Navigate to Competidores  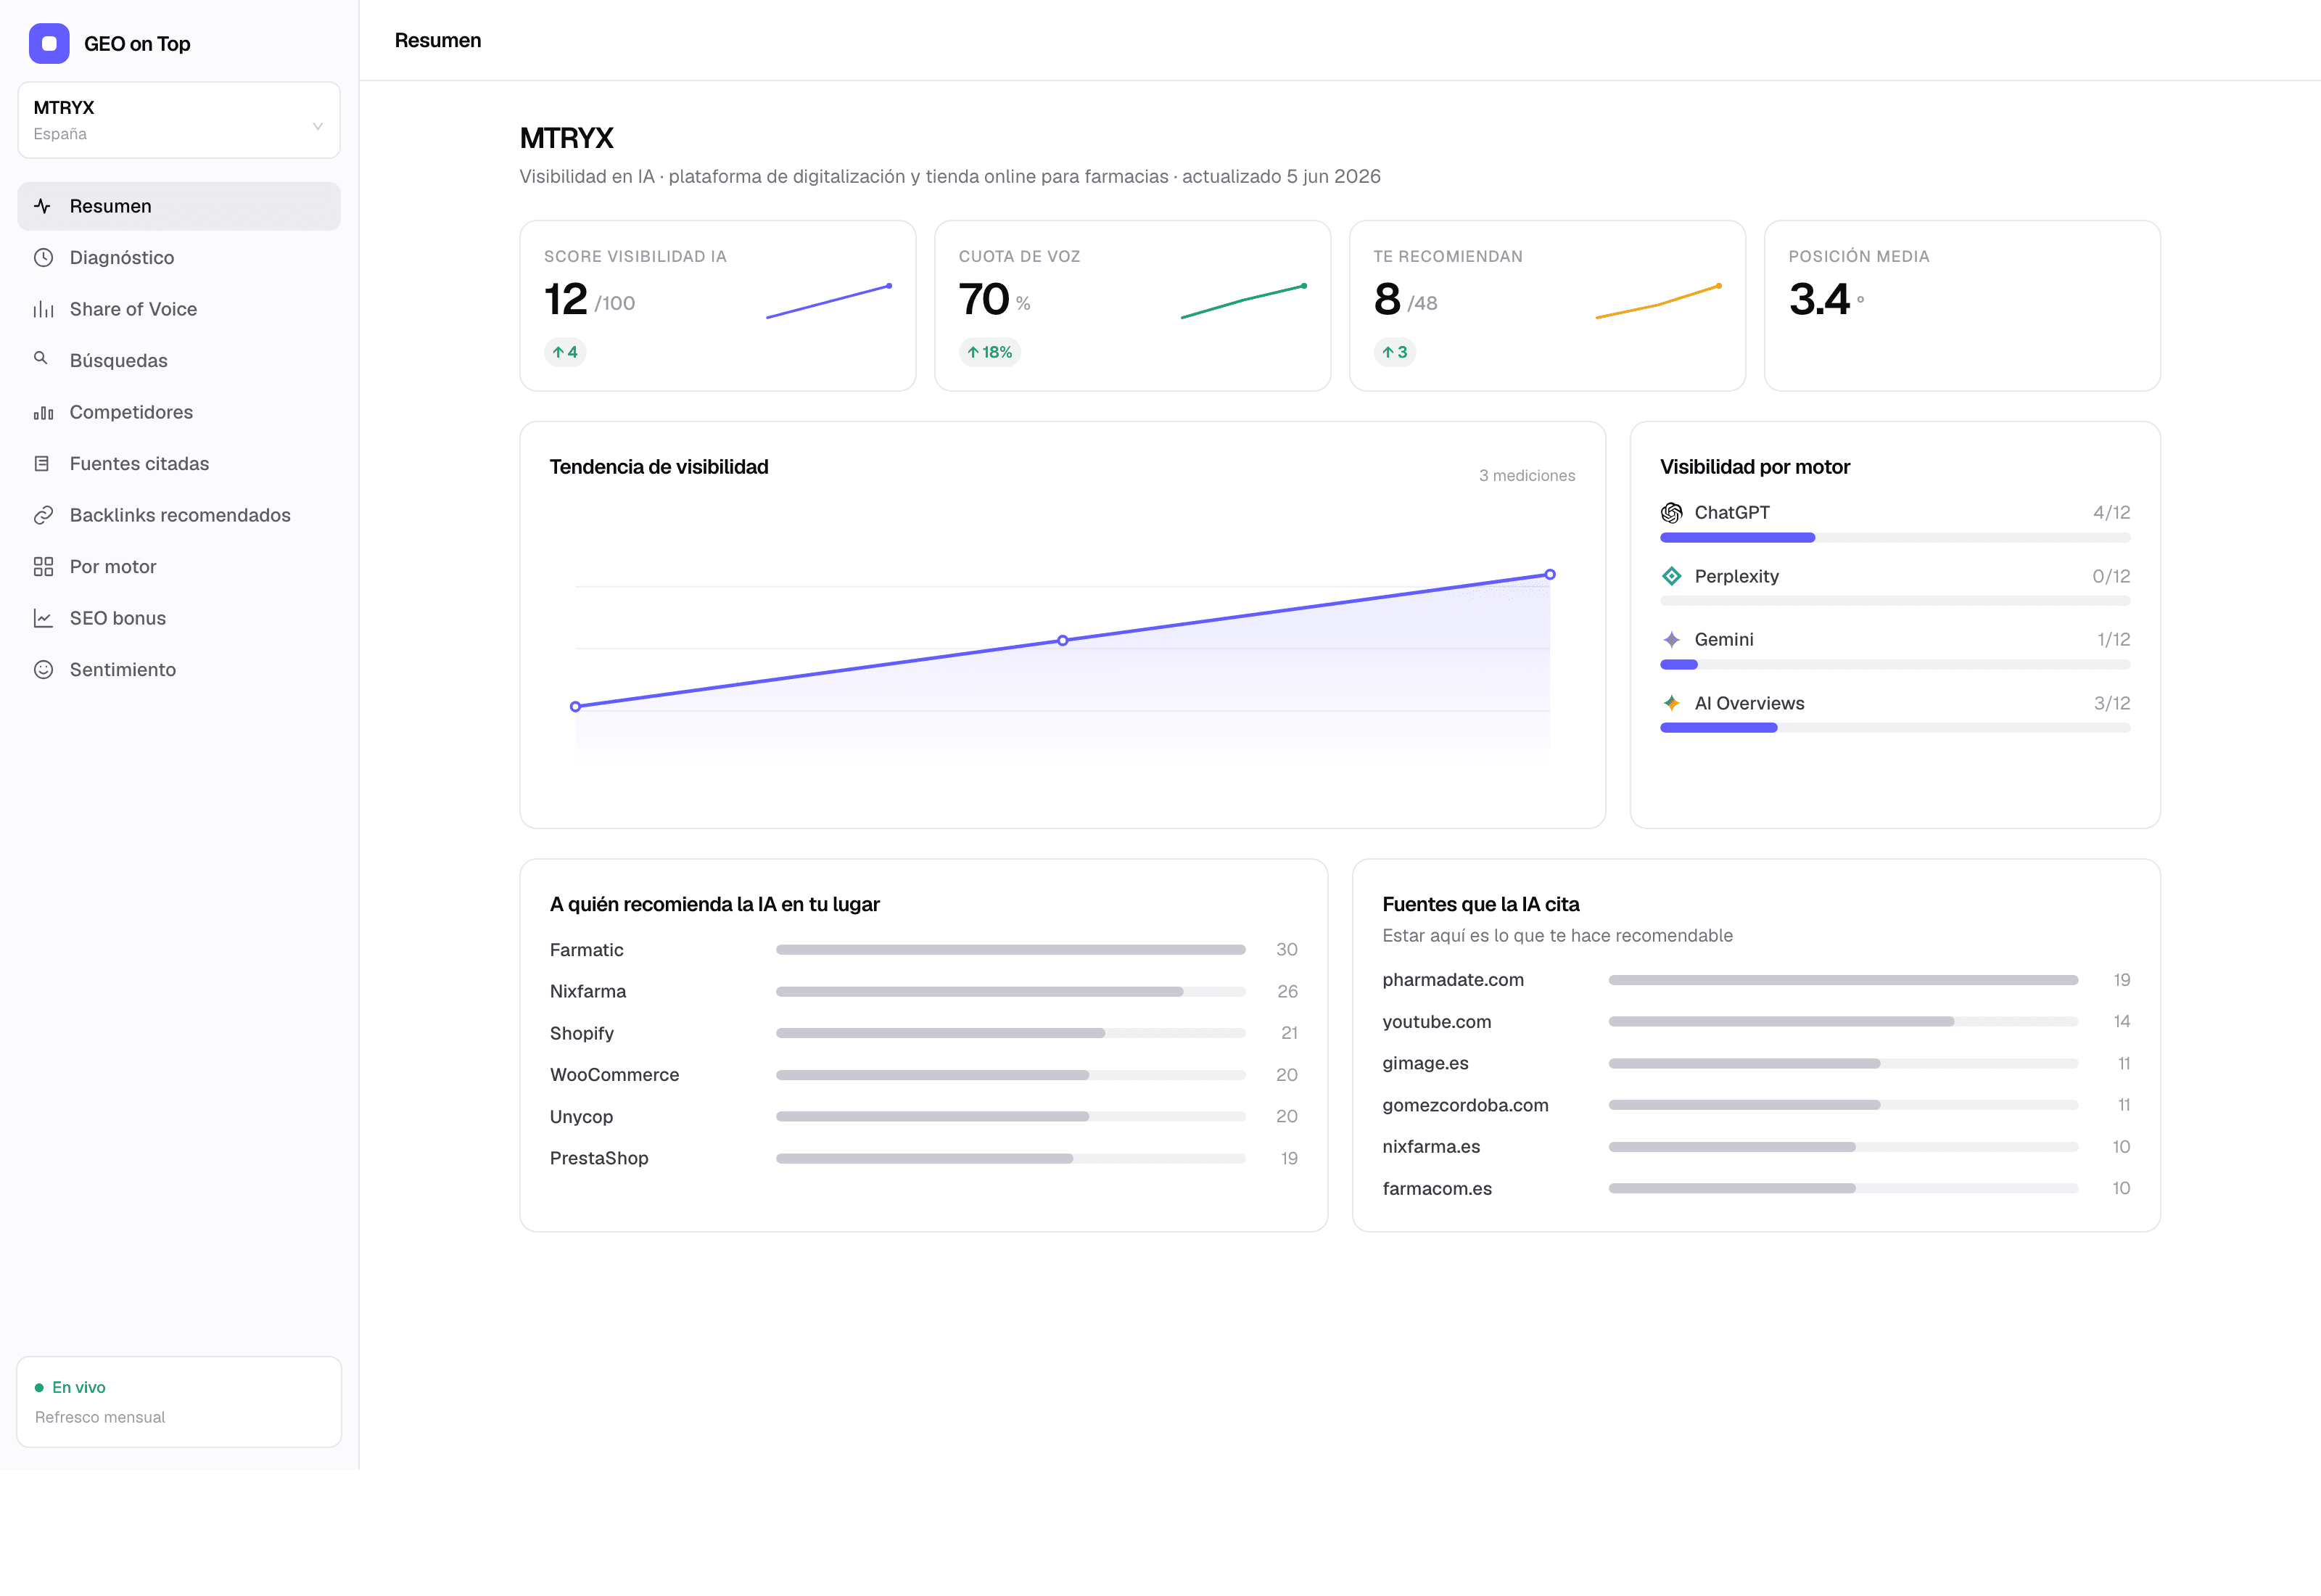[179, 412]
